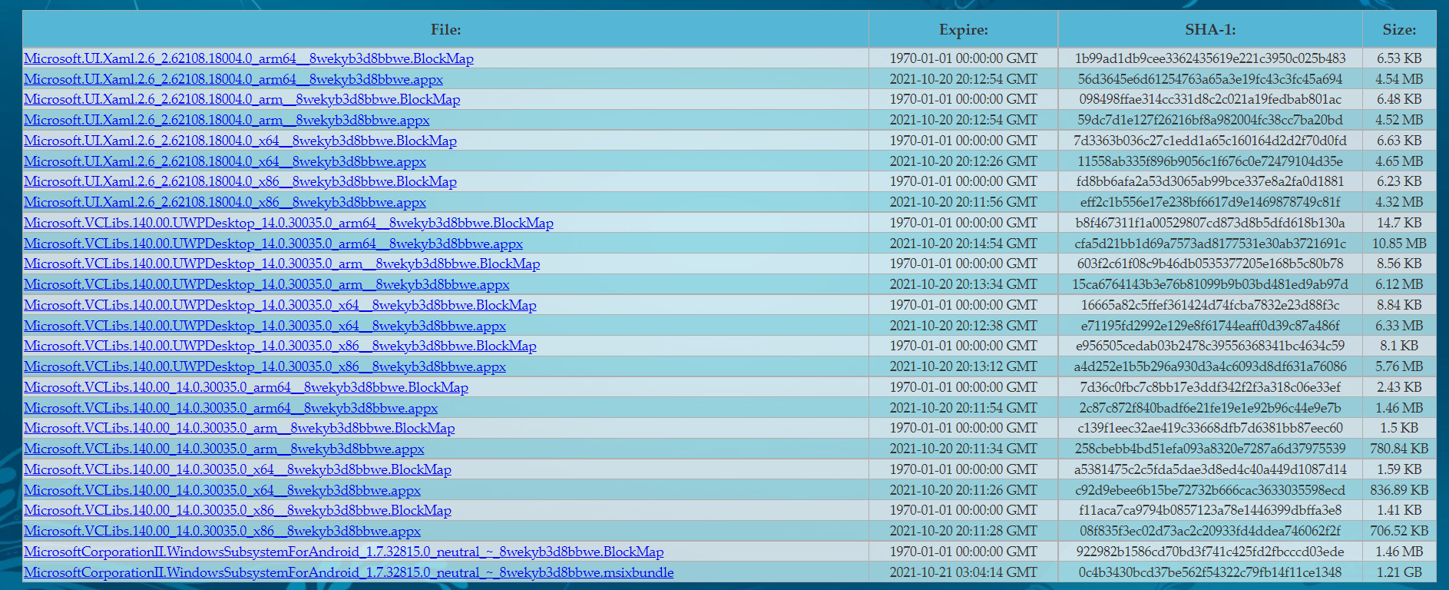The height and width of the screenshot is (590, 1449).
Task: Open Microsoft.VCLibs.140.00_14.0.30035.0_x64 BlockMap link
Action: click(237, 469)
